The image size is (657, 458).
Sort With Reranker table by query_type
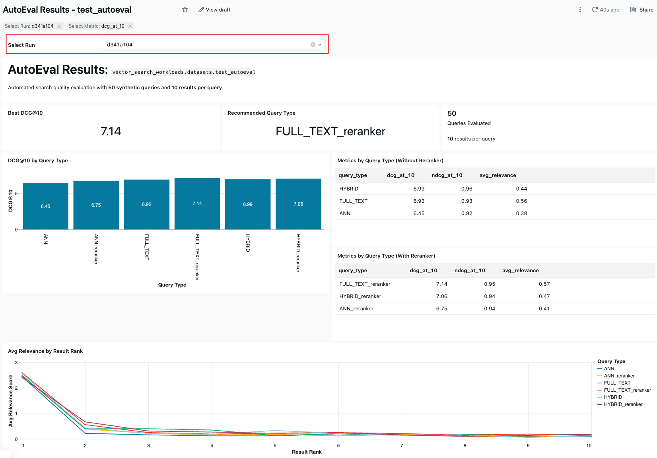(x=353, y=271)
